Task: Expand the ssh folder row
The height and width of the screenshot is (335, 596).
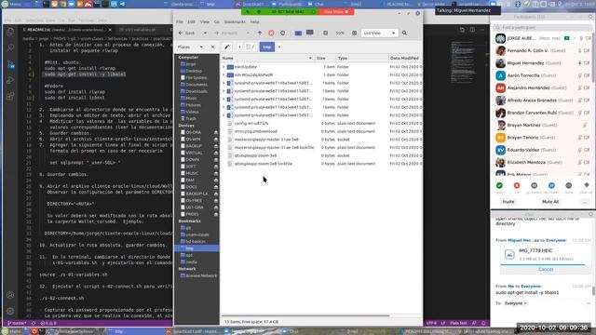Action: pyautogui.click(x=223, y=74)
